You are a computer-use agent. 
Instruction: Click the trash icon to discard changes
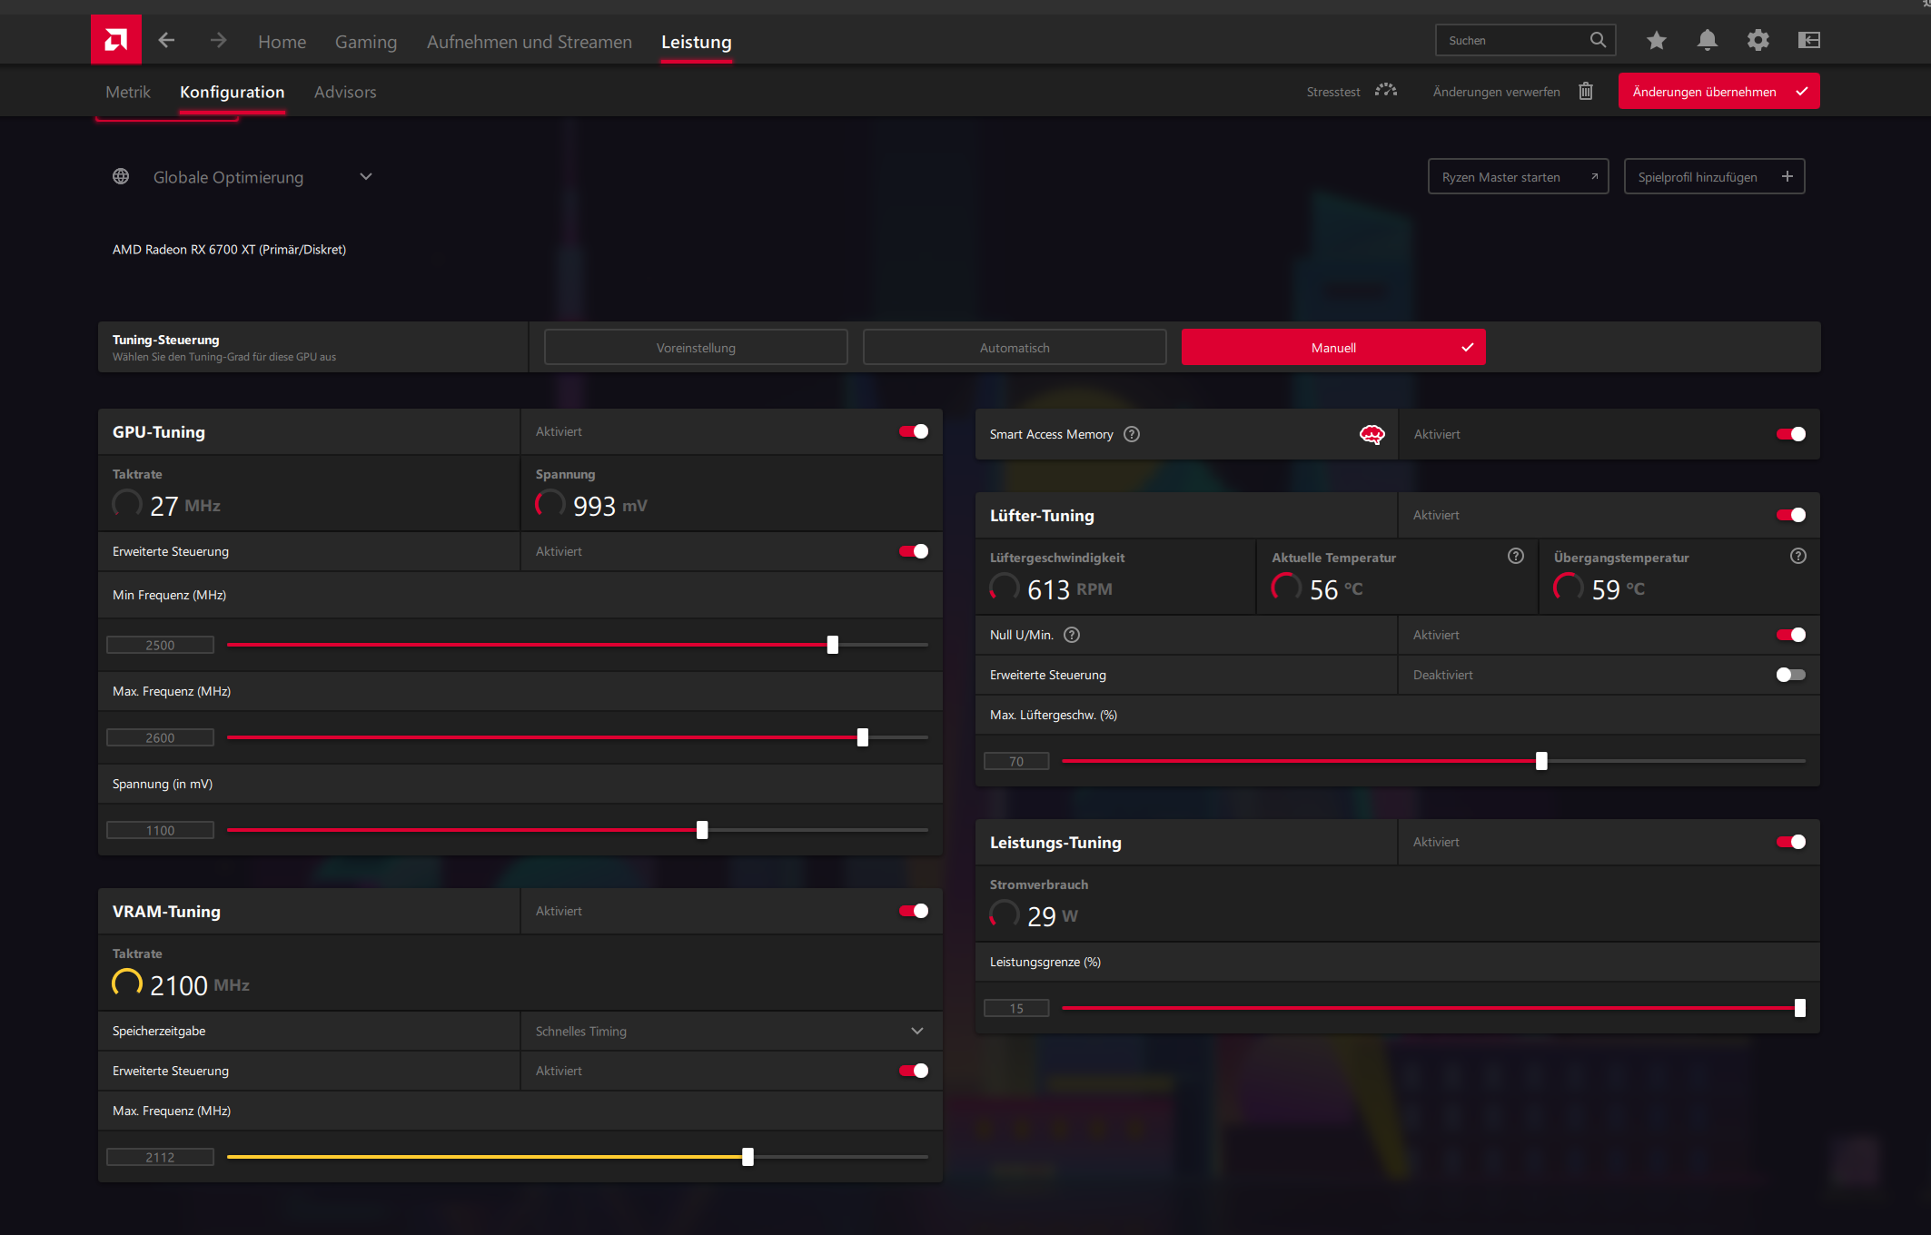point(1586,91)
